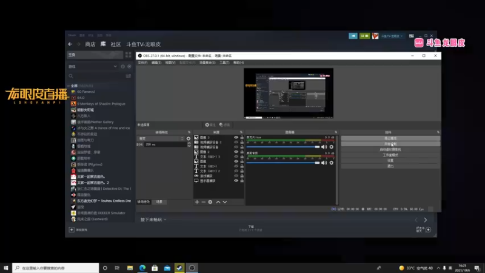The height and width of the screenshot is (273, 485).
Task: Open transition type dropdown
Action: click(x=161, y=139)
